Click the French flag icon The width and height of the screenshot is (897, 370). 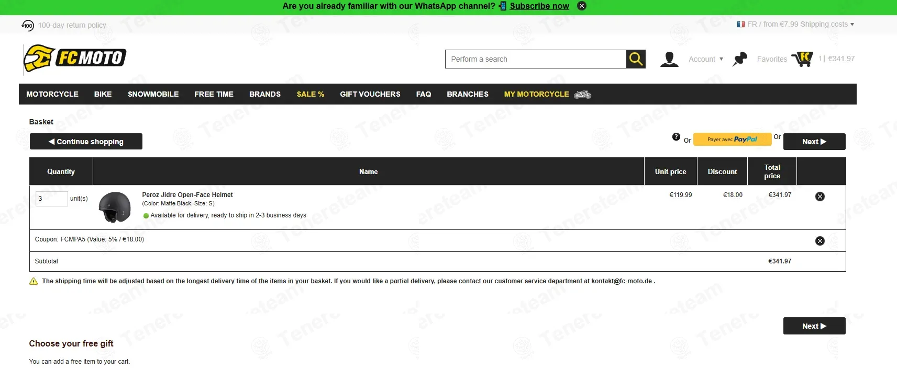pyautogui.click(x=741, y=24)
